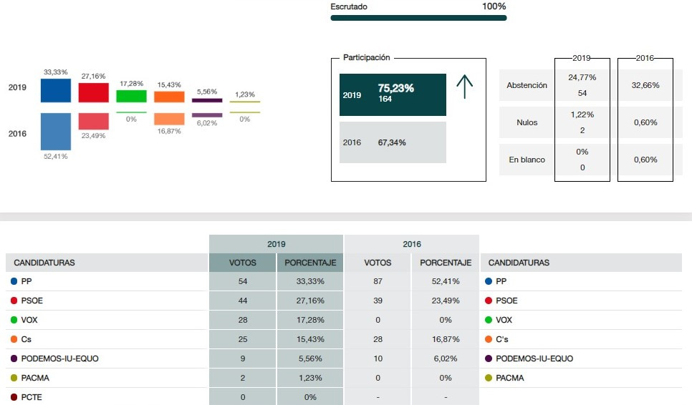
Task: Click the orange Cs dot in left candidaturas list
Action: point(14,339)
